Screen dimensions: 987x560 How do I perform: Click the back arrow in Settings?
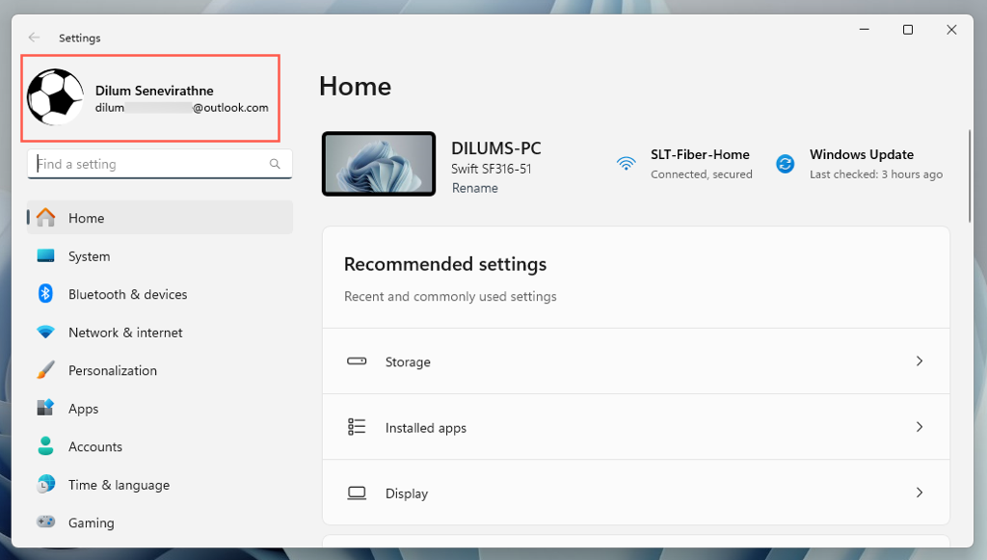click(x=34, y=38)
